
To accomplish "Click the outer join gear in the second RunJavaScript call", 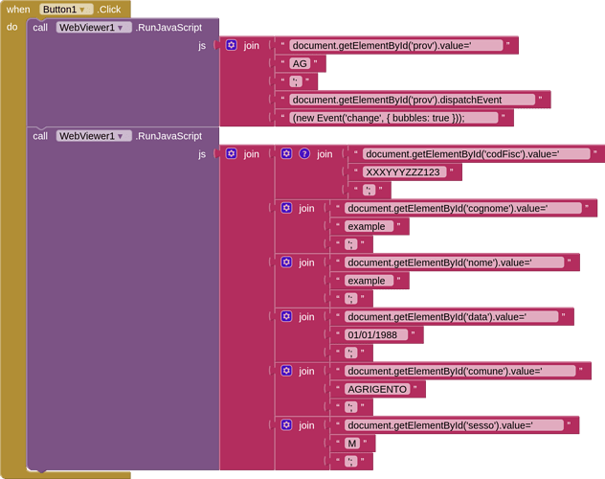I will point(231,153).
